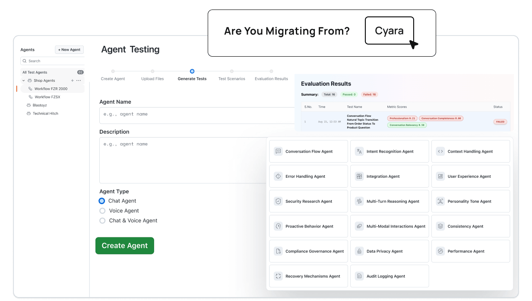This screenshot has height=301, width=532.
Task: Click the Status column header
Action: 498,107
